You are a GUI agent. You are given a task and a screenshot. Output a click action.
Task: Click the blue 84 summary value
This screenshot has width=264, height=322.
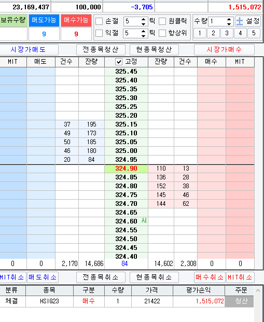click(x=124, y=264)
